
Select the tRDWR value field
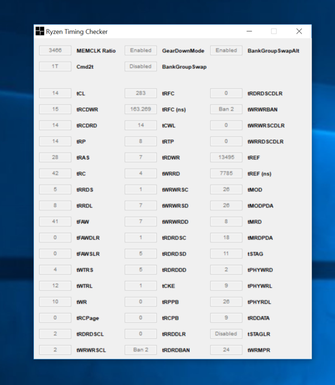pos(141,157)
